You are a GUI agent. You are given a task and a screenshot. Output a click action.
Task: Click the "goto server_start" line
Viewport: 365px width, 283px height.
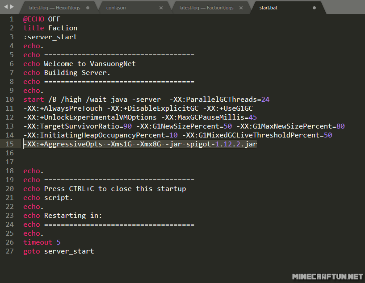point(59,251)
